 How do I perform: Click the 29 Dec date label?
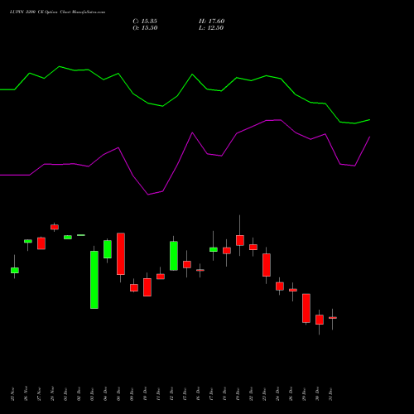click(x=304, y=394)
